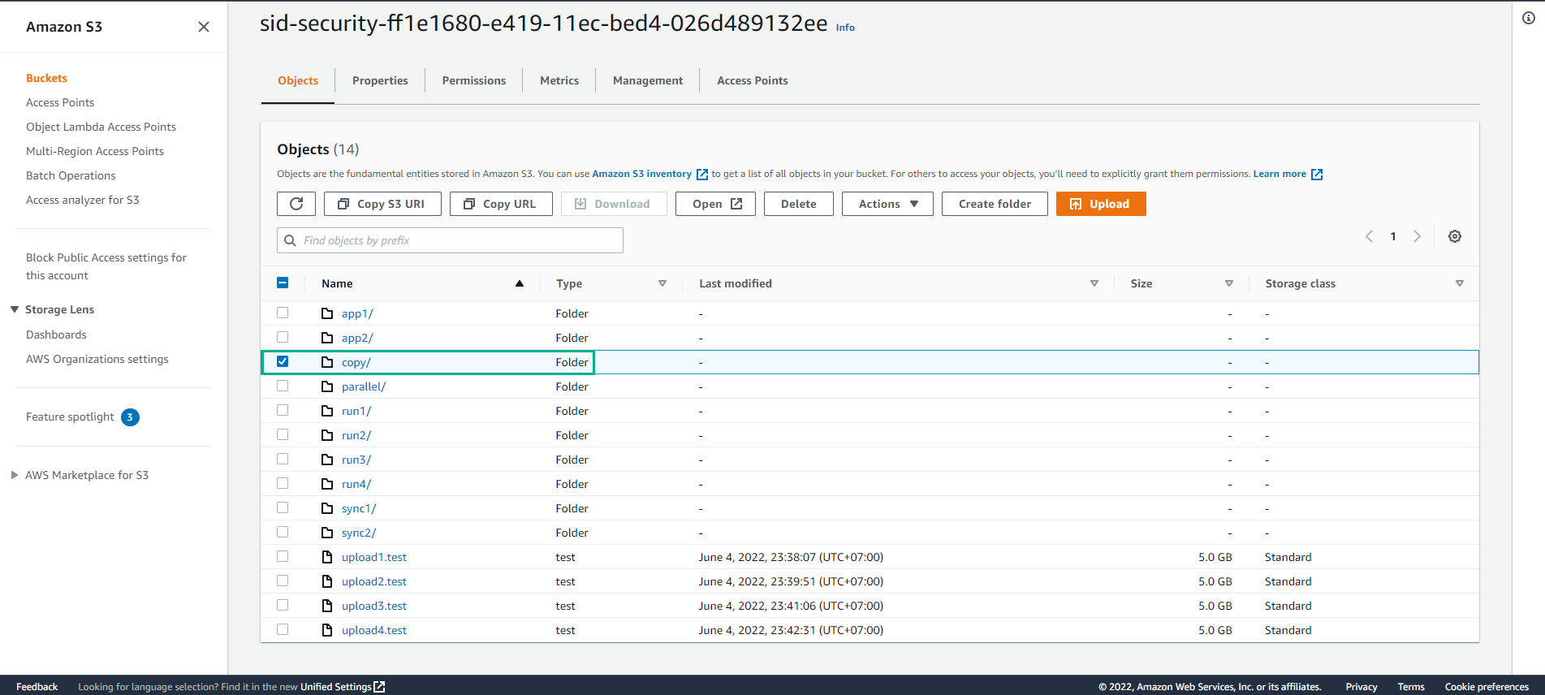Click the folder icon beside app1/
1545x695 pixels.
(x=327, y=313)
